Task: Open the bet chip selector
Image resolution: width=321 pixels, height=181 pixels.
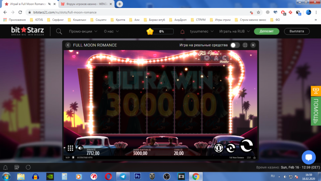Action: [x=219, y=148]
